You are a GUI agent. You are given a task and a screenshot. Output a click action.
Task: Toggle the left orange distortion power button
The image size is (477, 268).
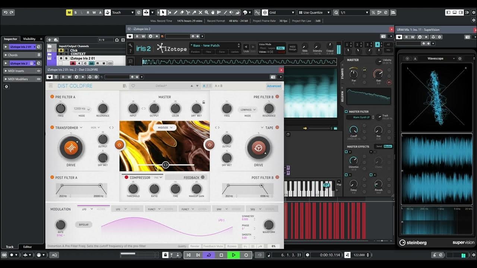(x=119, y=145)
